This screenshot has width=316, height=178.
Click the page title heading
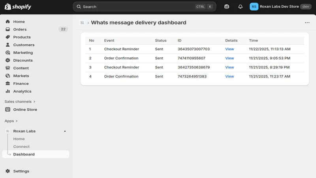(139, 23)
